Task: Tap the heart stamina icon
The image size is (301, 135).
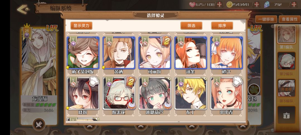Action: pos(192,5)
